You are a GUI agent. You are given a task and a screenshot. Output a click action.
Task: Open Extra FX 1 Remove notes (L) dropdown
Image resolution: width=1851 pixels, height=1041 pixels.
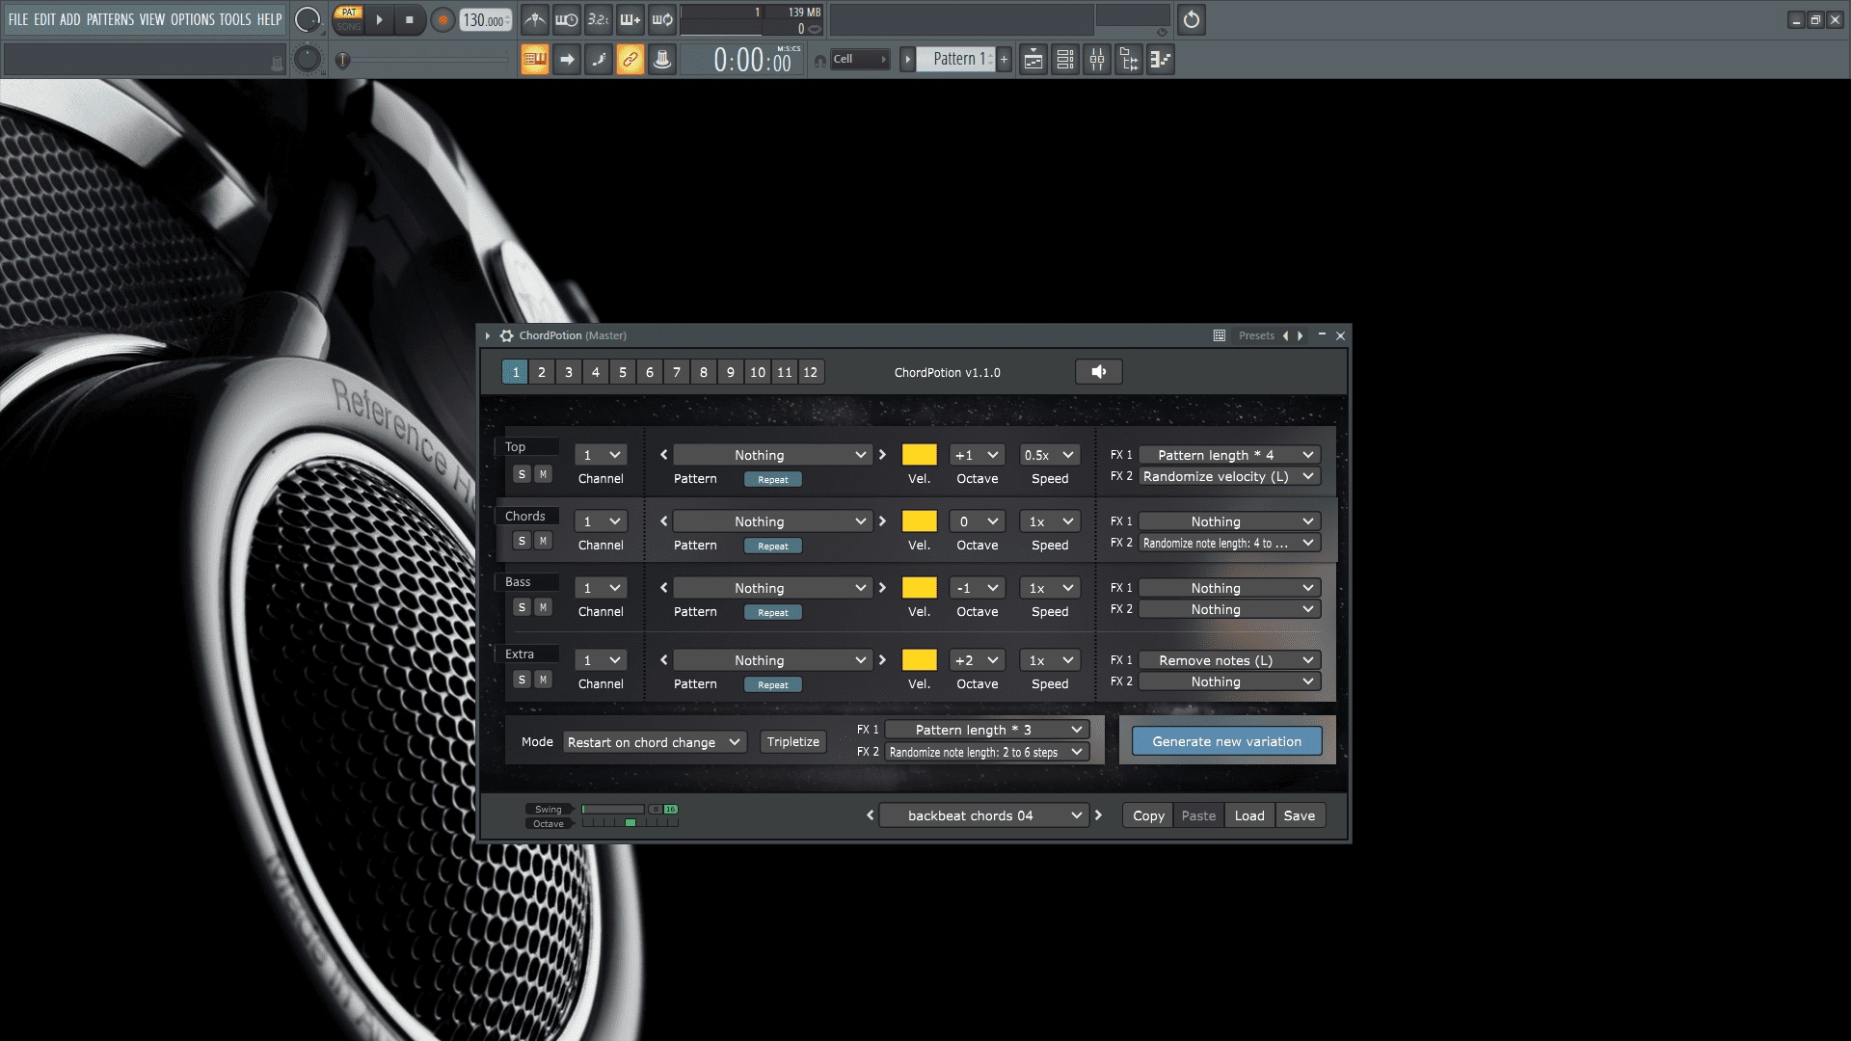click(x=1229, y=660)
